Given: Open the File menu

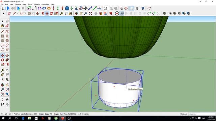Looking at the screenshot, I should (x=2, y=4).
